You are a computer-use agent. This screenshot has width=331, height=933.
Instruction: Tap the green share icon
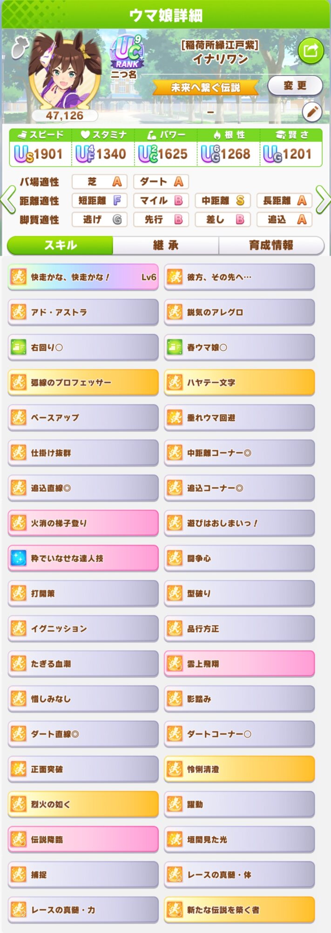pos(311,50)
